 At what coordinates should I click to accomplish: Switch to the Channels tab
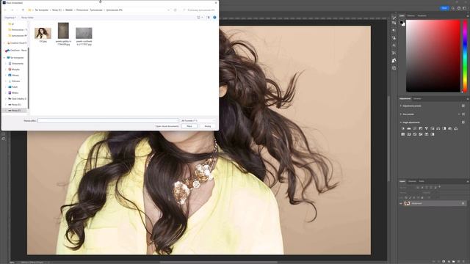412,181
